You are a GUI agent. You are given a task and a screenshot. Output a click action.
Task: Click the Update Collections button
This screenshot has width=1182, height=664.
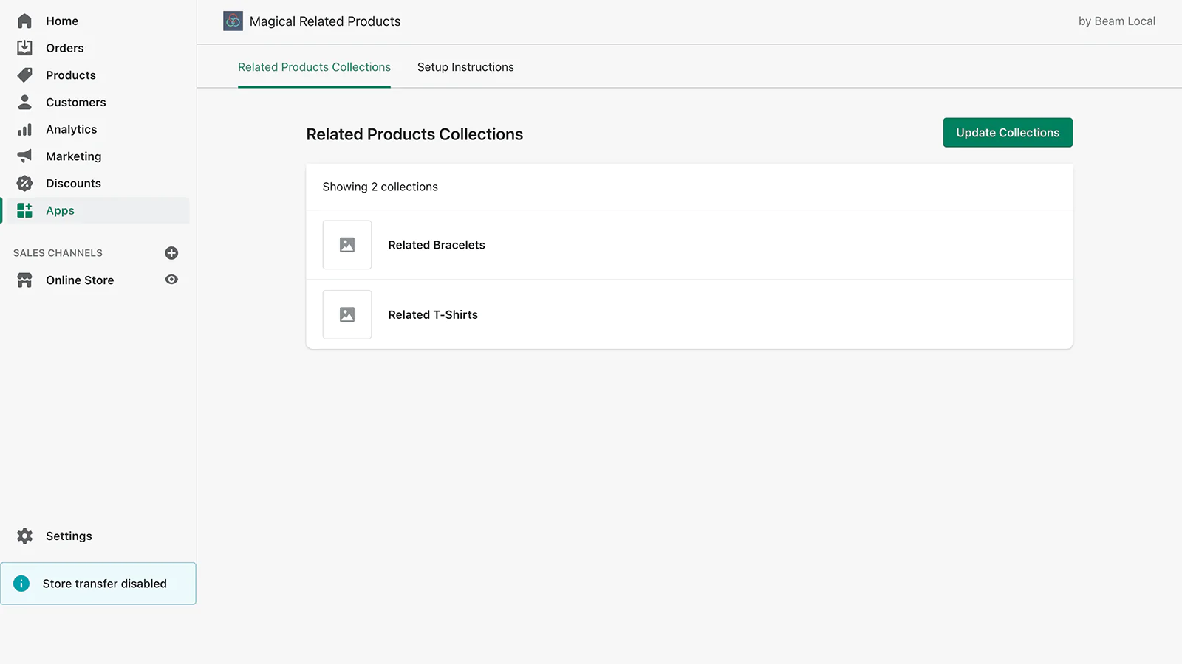(x=1008, y=133)
